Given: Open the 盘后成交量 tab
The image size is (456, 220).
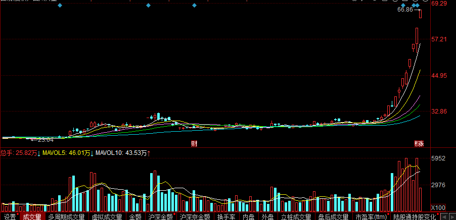Looking at the screenshot, I should tap(333, 216).
